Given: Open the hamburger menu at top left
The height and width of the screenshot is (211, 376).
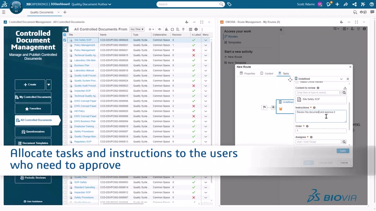Looking at the screenshot, I should [4, 12].
